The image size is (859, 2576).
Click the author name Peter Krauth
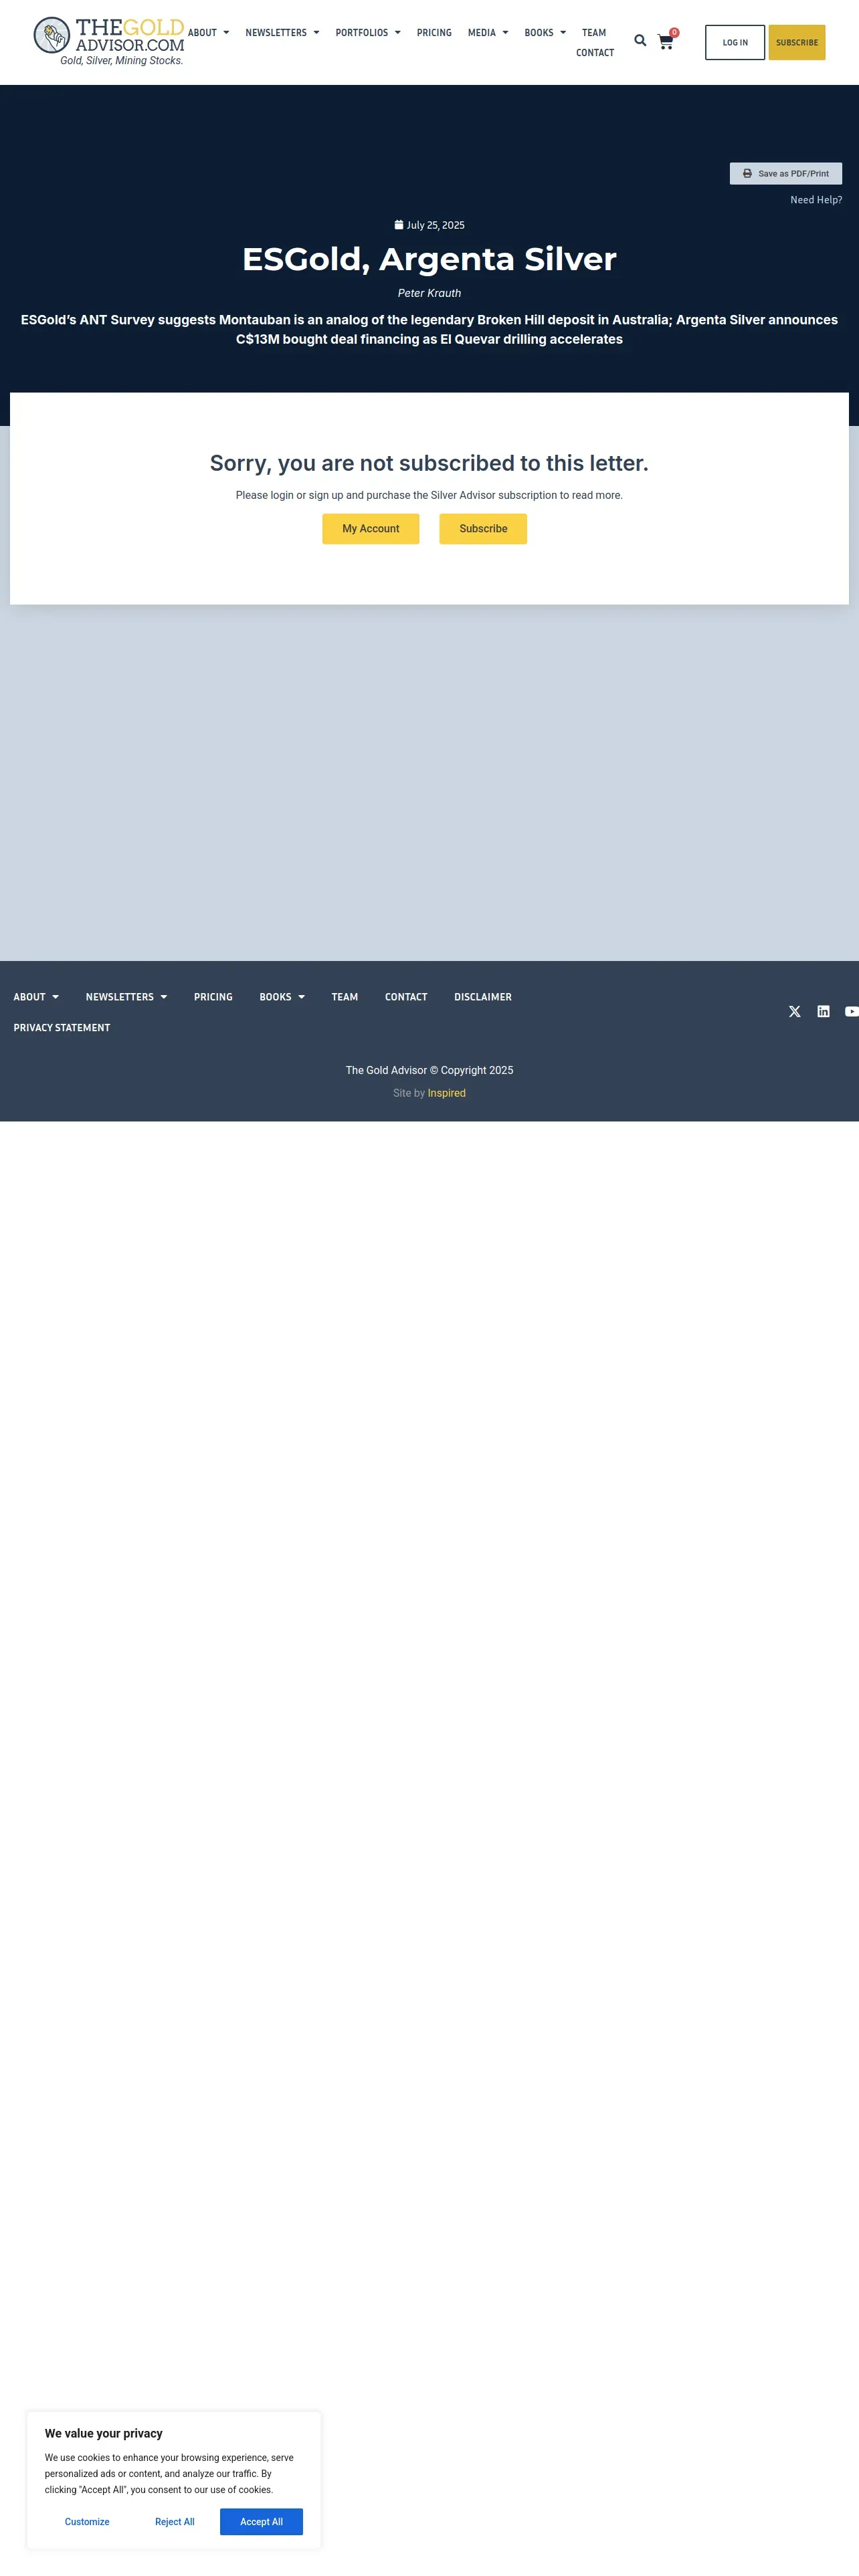coord(429,293)
